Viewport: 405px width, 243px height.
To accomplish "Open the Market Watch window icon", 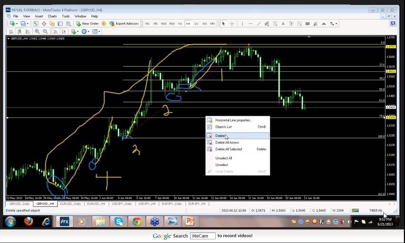I will (x=36, y=23).
